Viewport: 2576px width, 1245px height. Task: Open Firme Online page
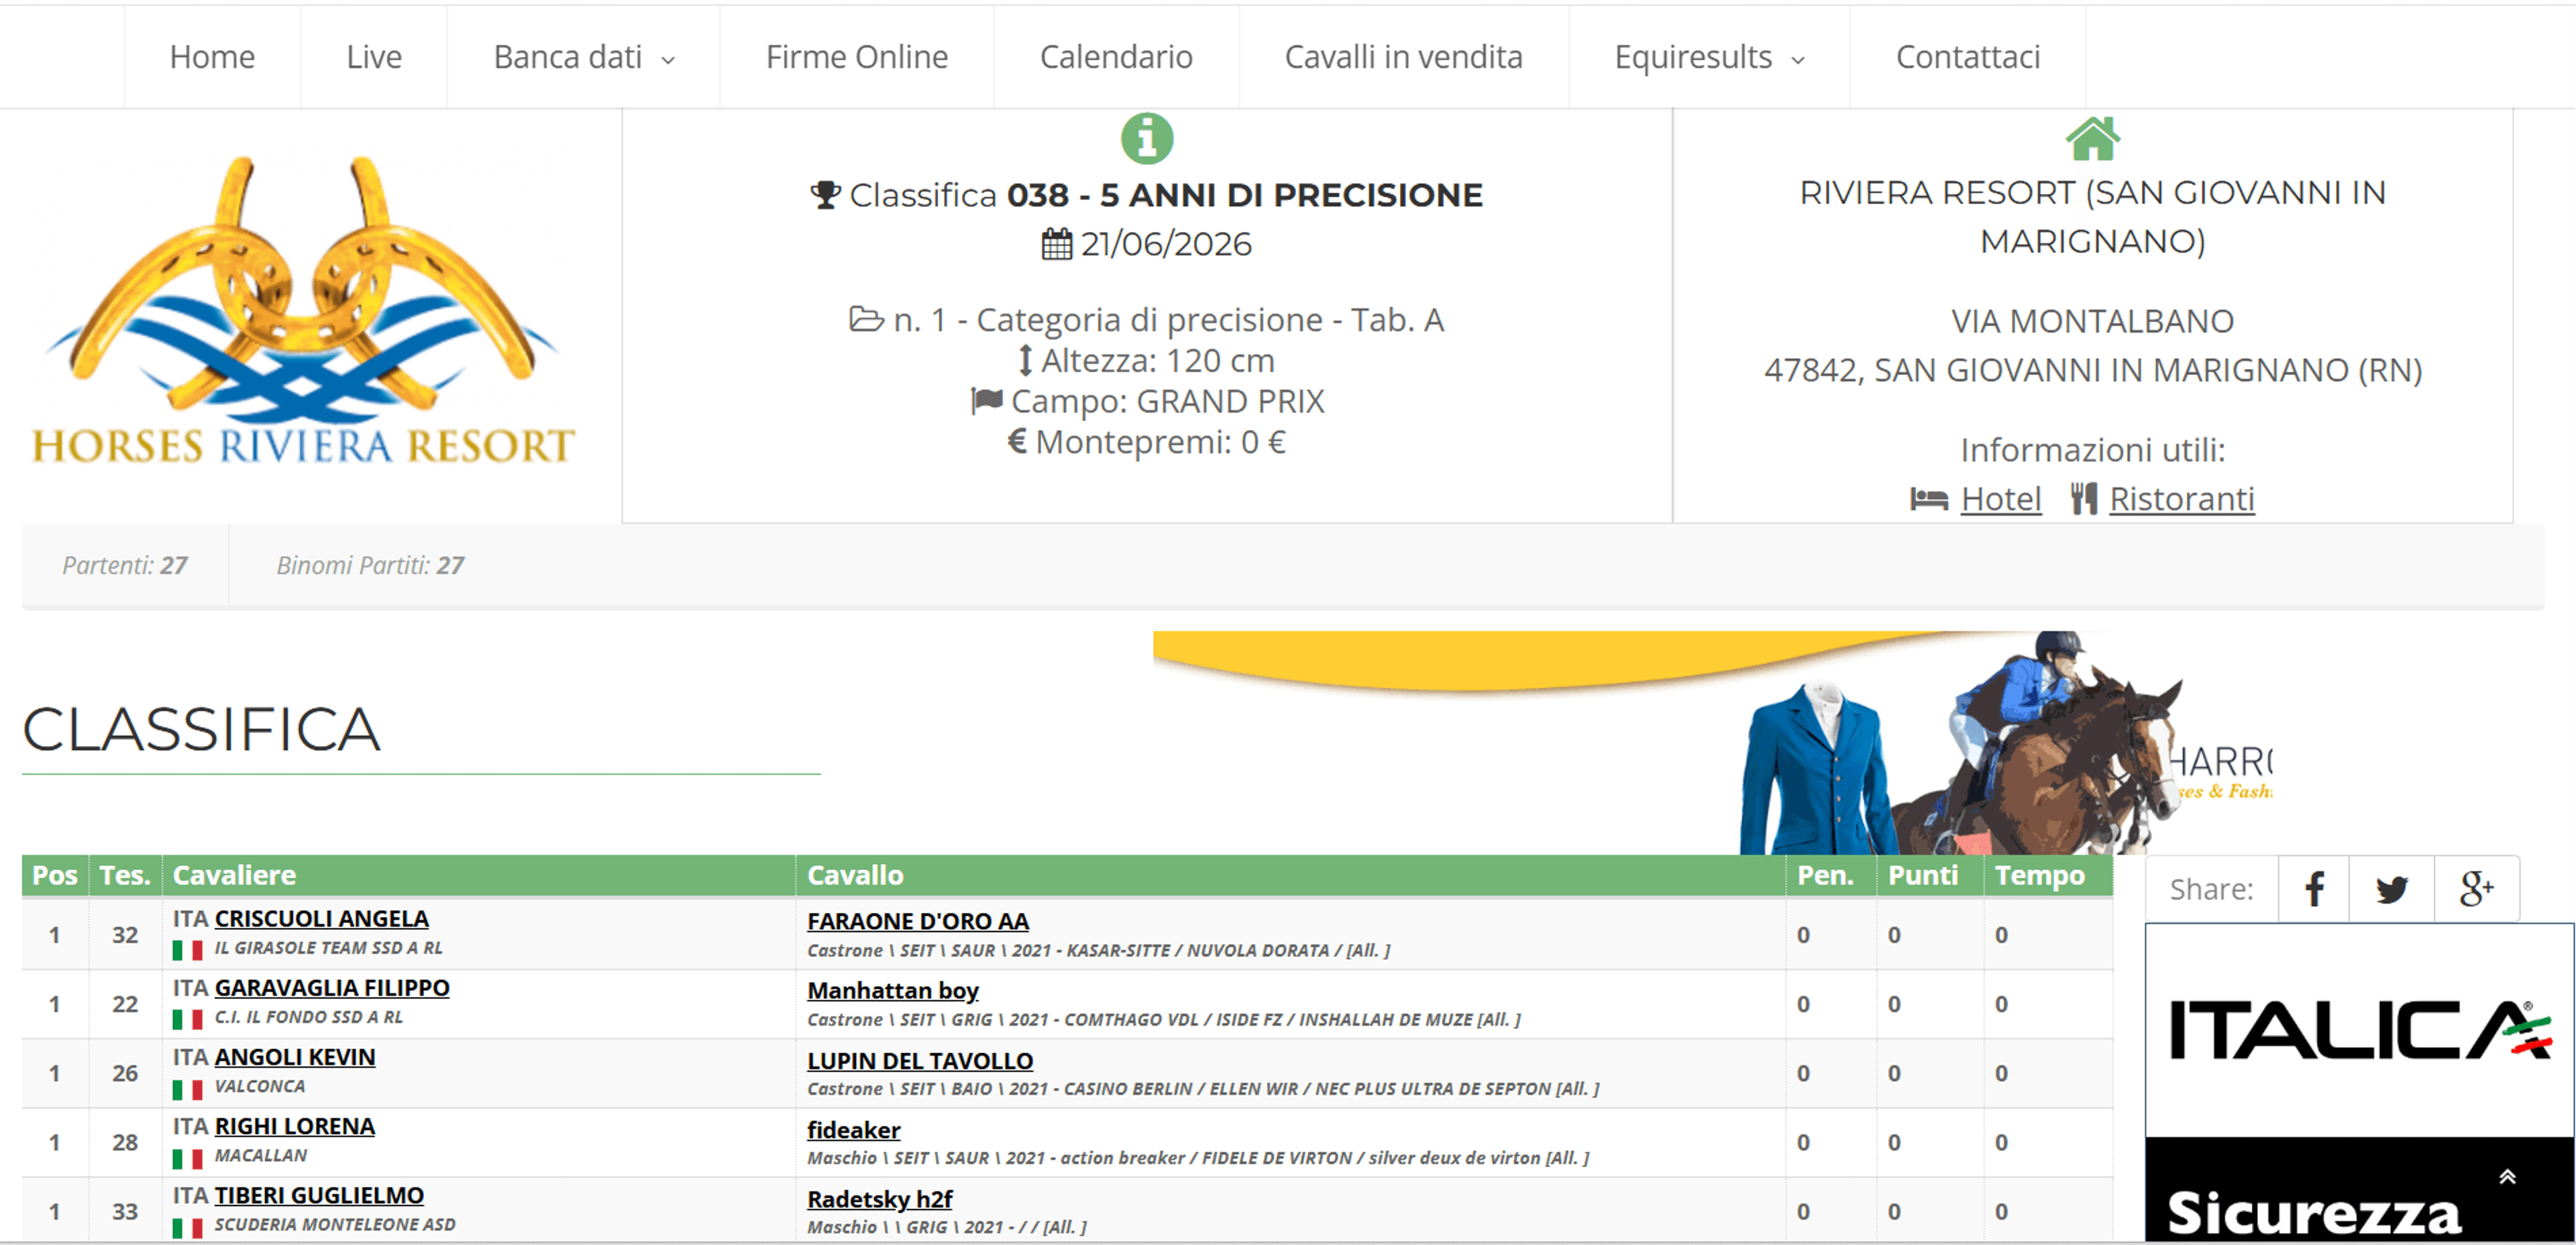856,57
